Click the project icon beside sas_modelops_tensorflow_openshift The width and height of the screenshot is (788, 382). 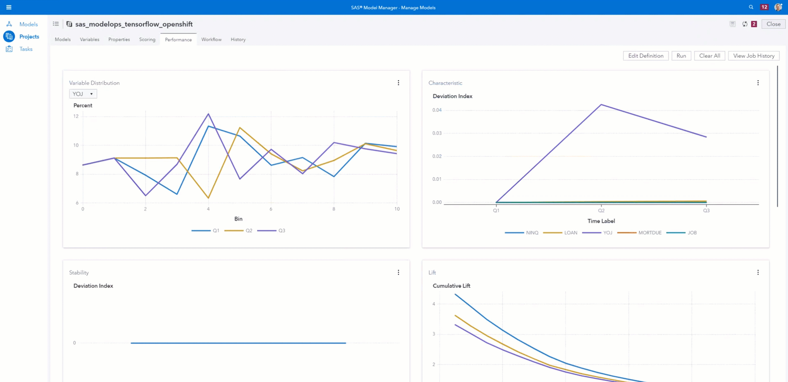pos(69,24)
